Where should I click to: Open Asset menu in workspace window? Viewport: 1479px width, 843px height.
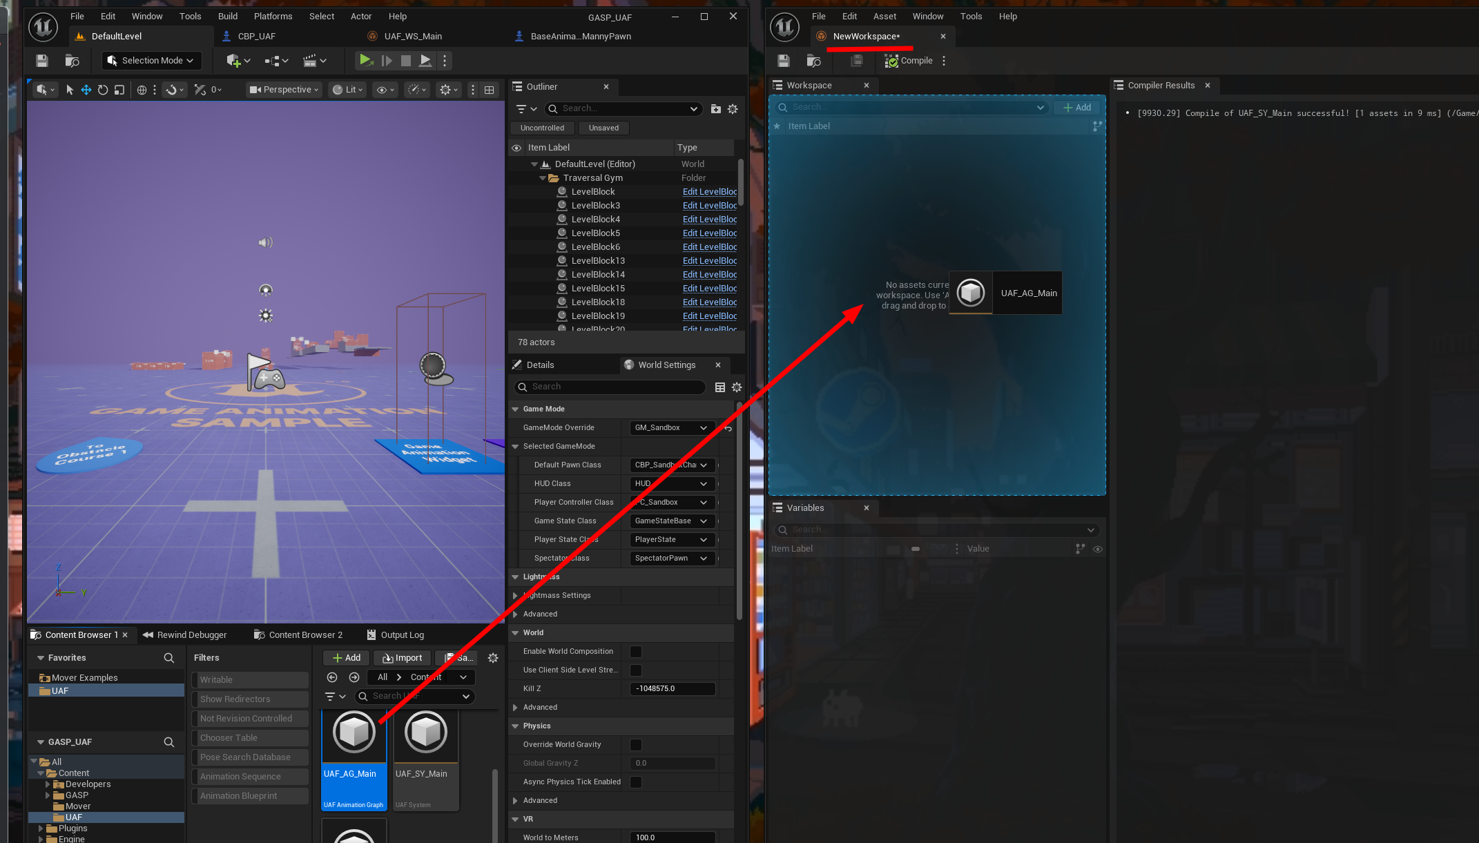pyautogui.click(x=884, y=17)
